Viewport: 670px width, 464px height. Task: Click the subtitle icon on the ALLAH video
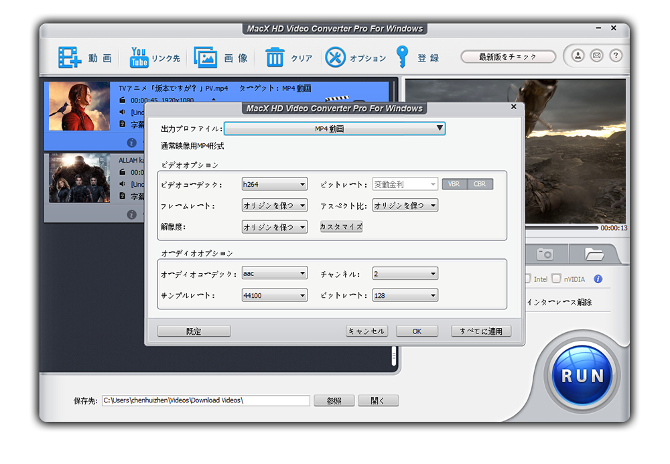click(x=122, y=196)
